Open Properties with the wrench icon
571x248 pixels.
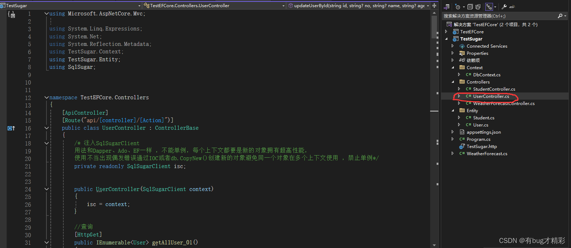504,6
